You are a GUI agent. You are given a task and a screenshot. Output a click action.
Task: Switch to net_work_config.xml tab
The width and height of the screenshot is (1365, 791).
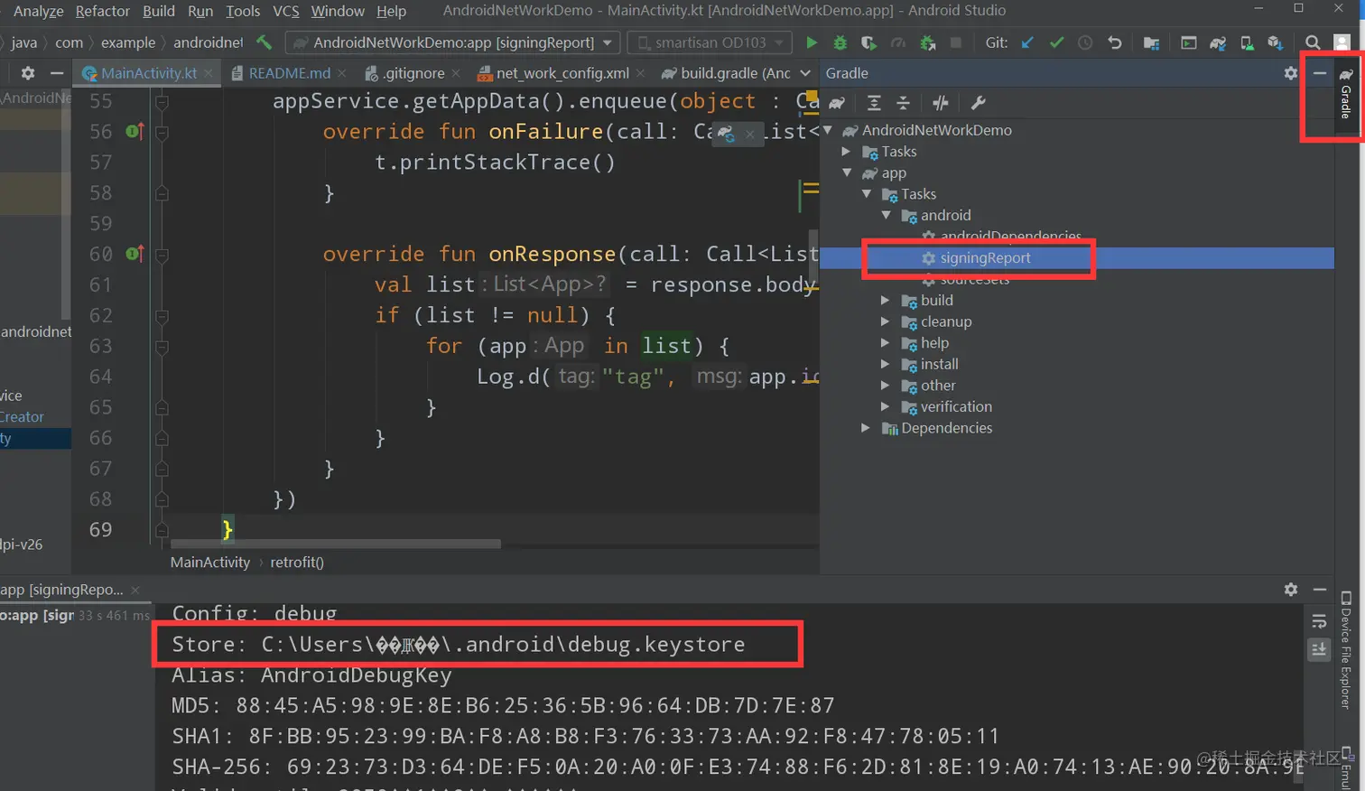point(562,73)
